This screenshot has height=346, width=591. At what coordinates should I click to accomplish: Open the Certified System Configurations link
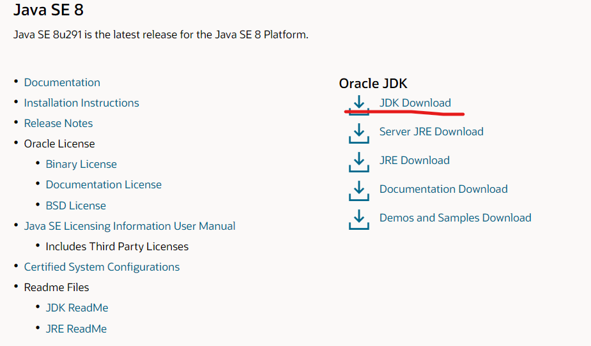(x=102, y=267)
